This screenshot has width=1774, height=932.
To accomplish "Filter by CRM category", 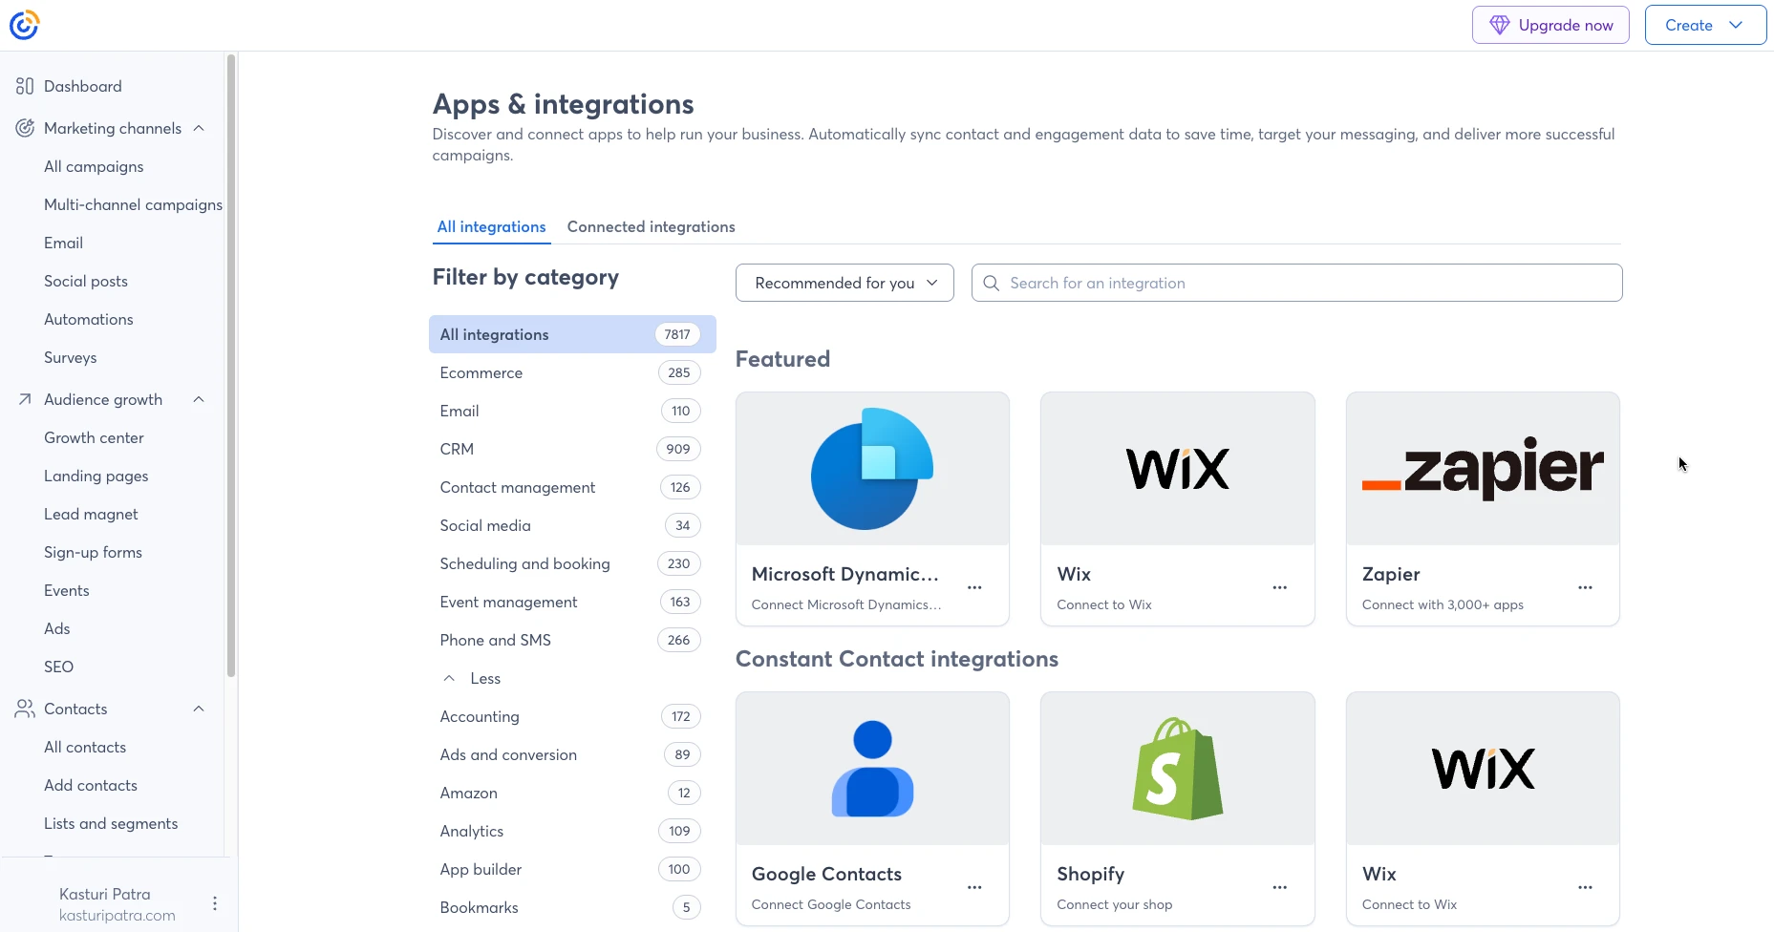I will [572, 449].
